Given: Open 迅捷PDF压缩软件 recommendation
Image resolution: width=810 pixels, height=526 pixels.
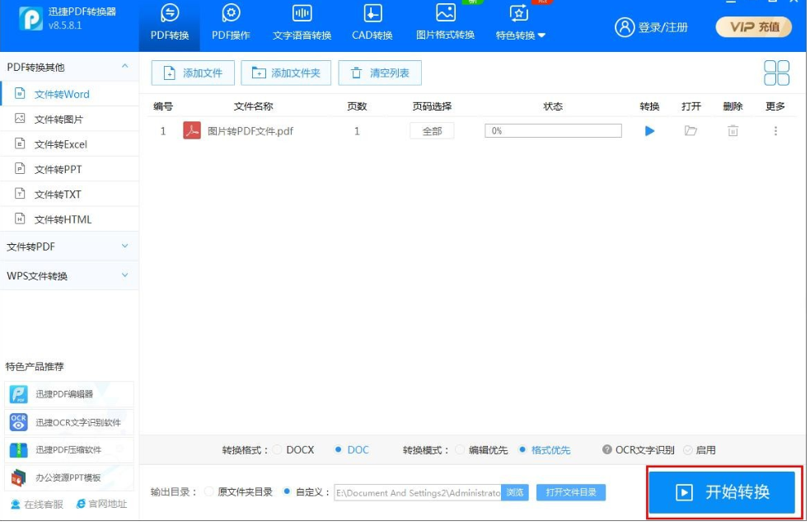Looking at the screenshot, I should pos(69,450).
